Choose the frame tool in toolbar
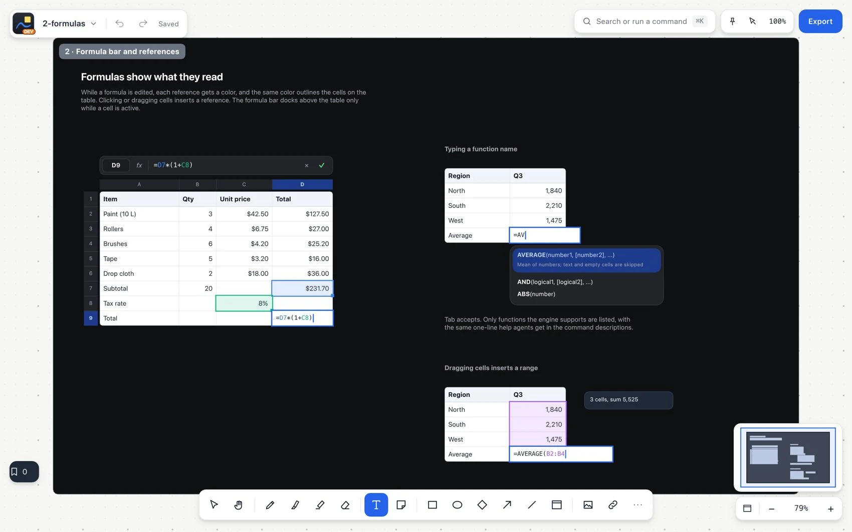Image resolution: width=852 pixels, height=532 pixels. [x=557, y=504]
